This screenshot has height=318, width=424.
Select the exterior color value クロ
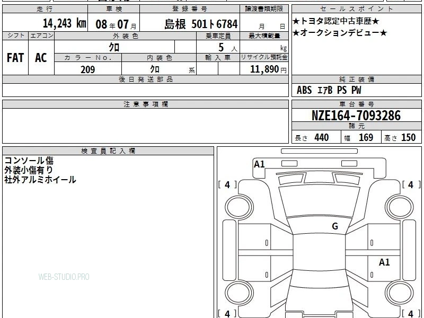pyautogui.click(x=114, y=47)
